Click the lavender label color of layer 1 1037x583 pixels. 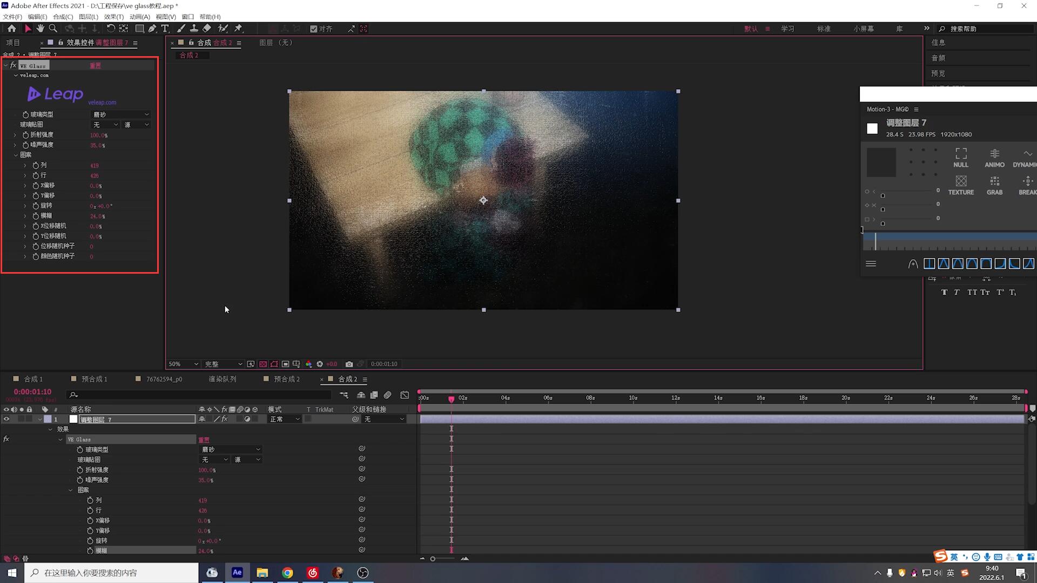[48, 419]
